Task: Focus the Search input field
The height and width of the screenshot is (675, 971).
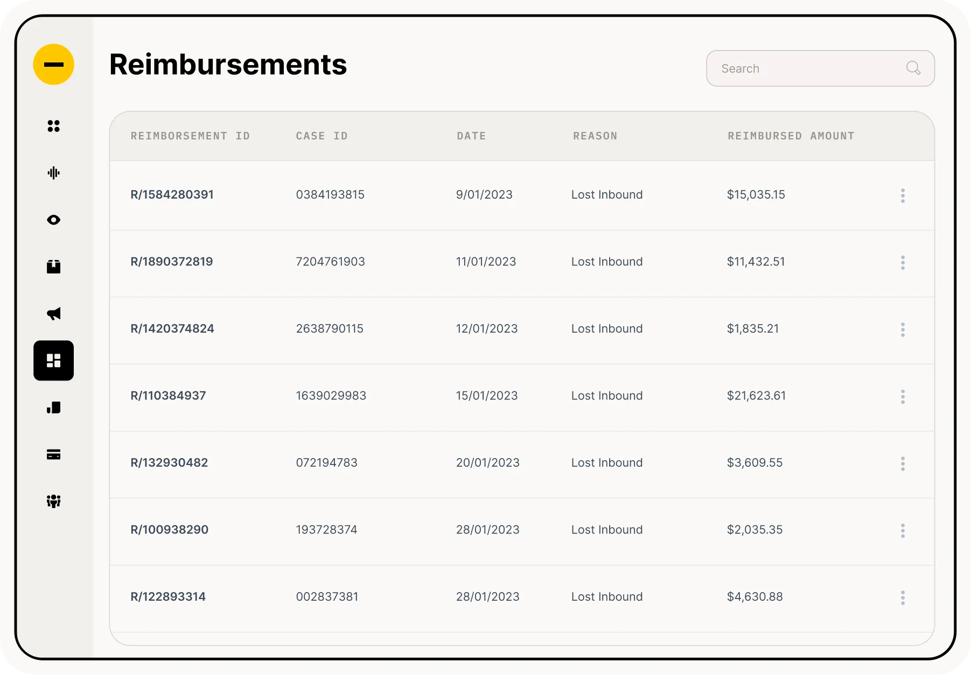Action: (x=808, y=68)
